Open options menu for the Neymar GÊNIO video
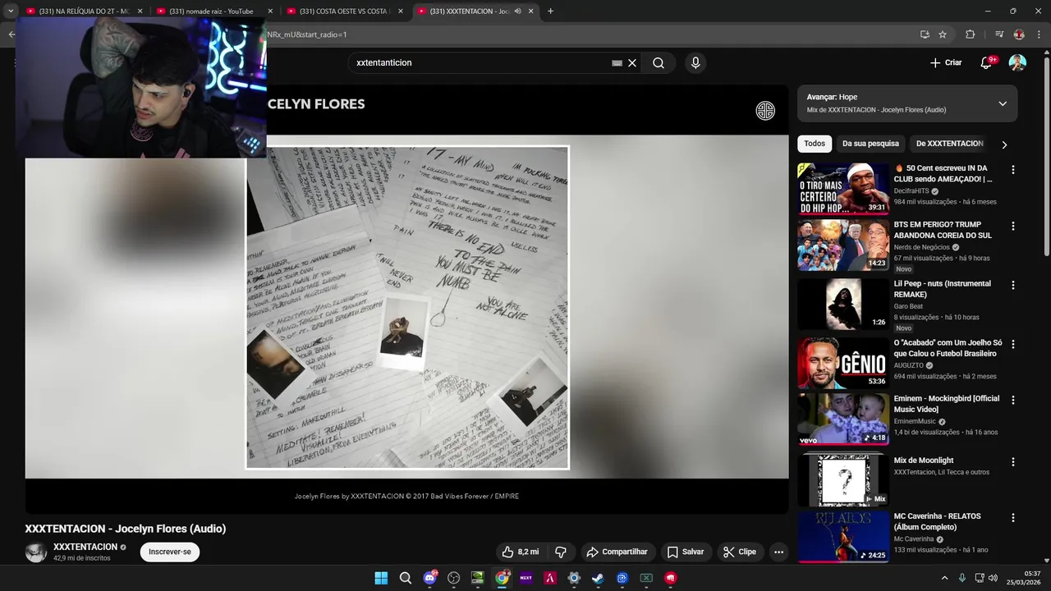The width and height of the screenshot is (1051, 591). click(x=1012, y=344)
